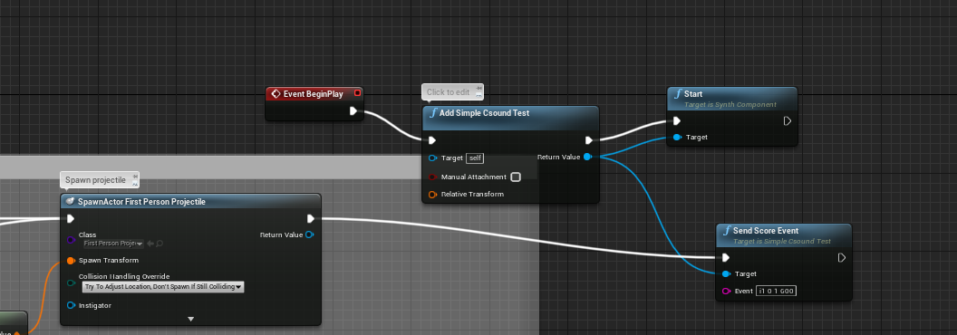Click the Send Score Event Target pin
This screenshot has height=335, width=957.
click(726, 274)
